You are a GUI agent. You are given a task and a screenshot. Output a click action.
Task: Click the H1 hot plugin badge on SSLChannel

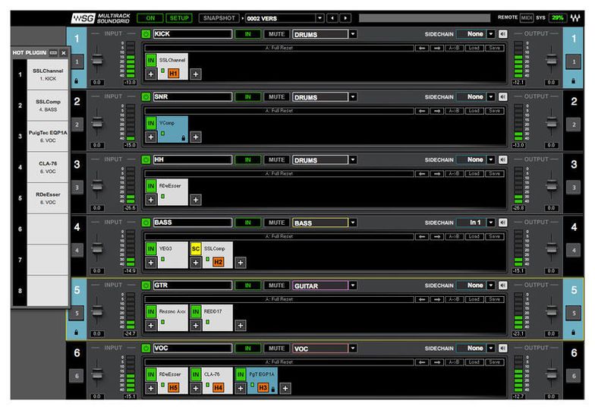[x=173, y=74]
